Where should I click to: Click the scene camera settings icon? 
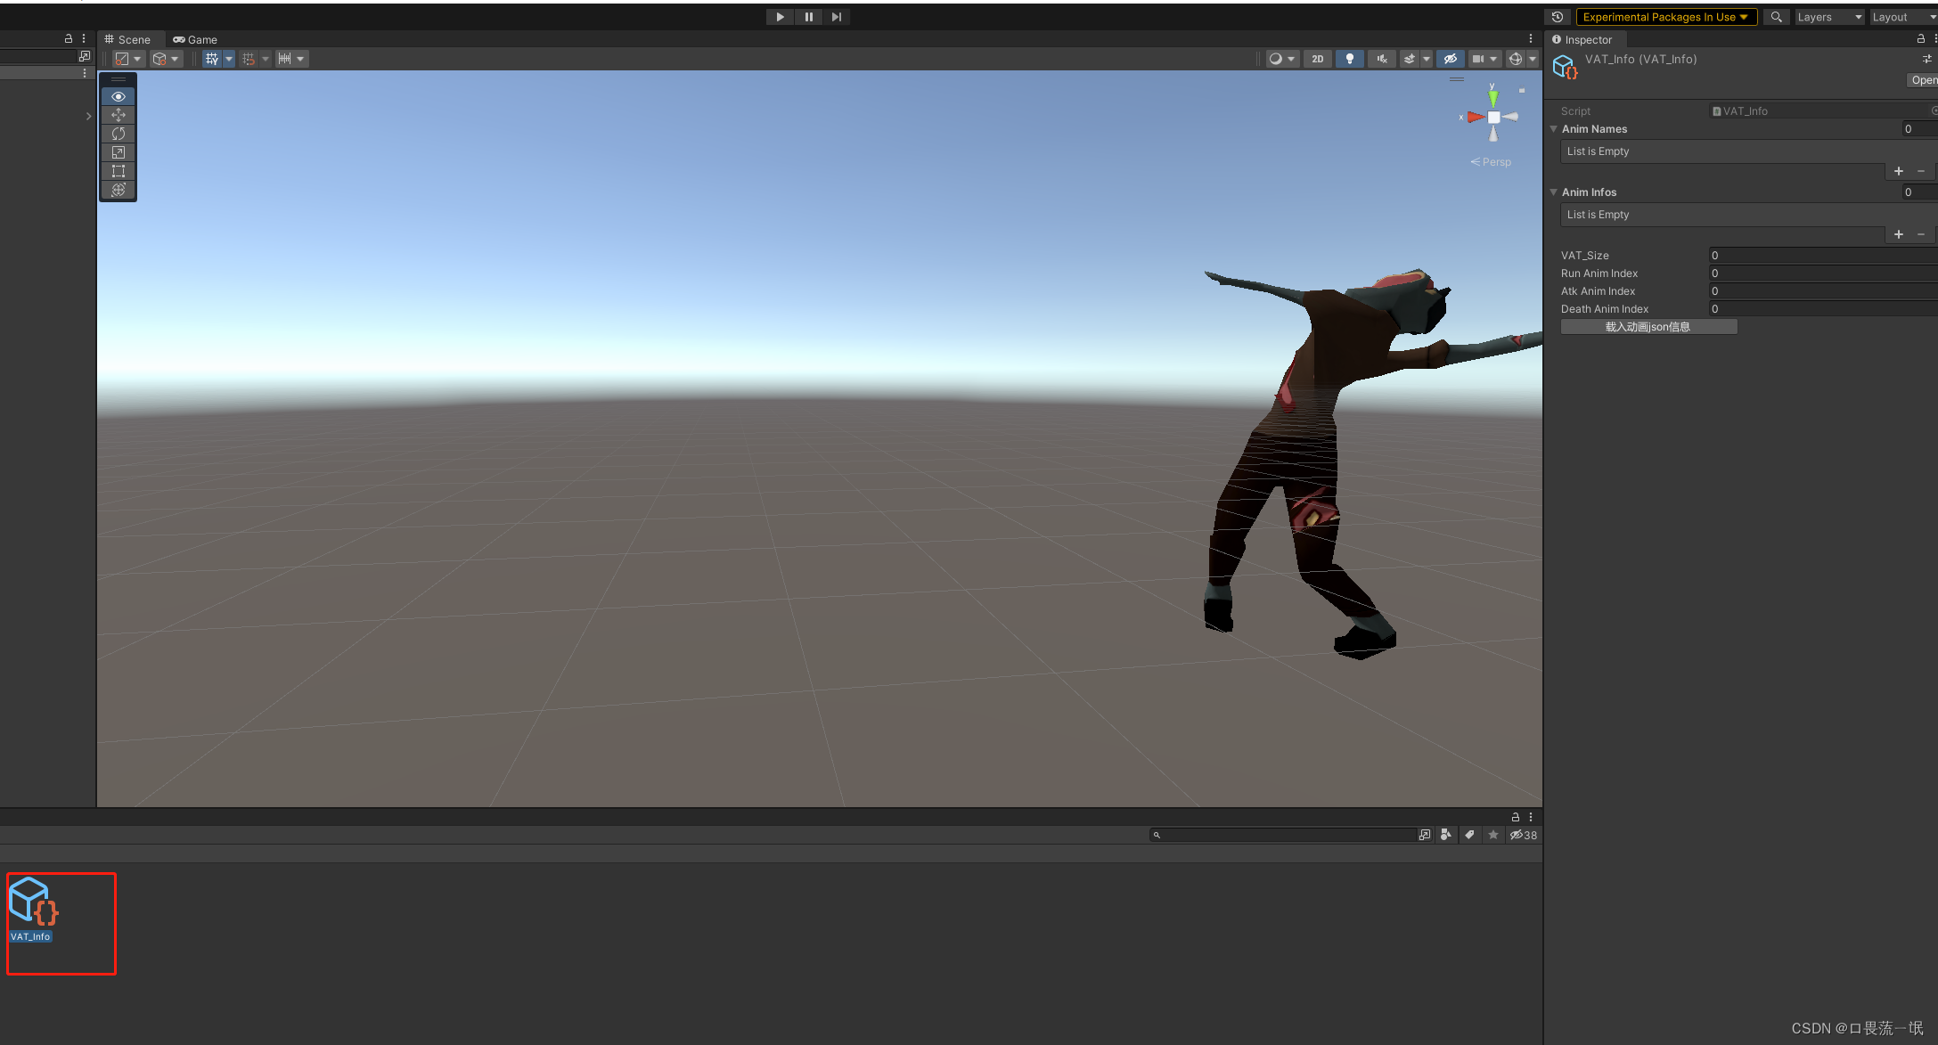pyautogui.click(x=1478, y=59)
